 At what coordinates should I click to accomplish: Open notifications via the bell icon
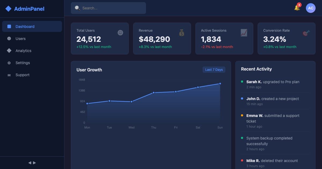[x=297, y=8]
